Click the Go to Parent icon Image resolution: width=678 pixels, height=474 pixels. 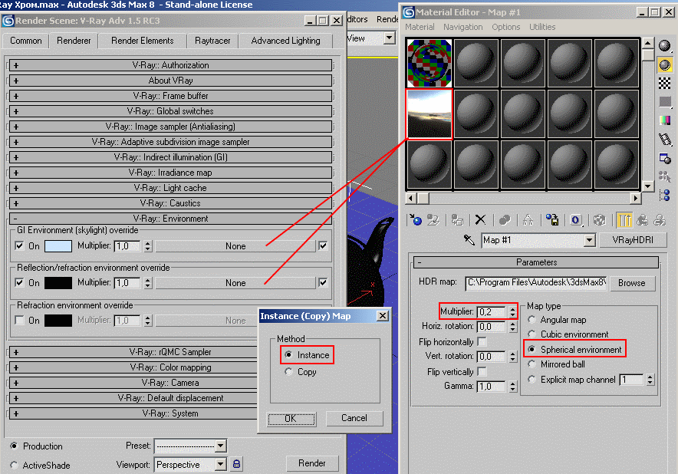(x=642, y=219)
